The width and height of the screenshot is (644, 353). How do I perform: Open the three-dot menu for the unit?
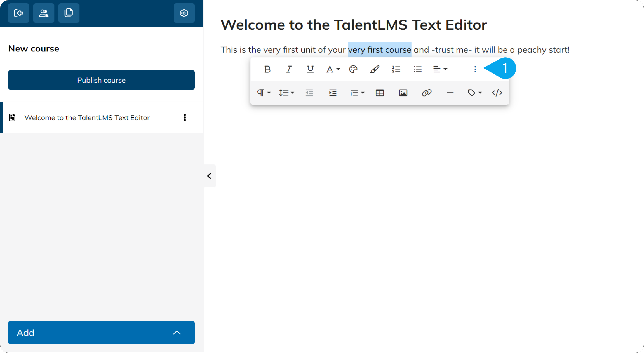[185, 117]
